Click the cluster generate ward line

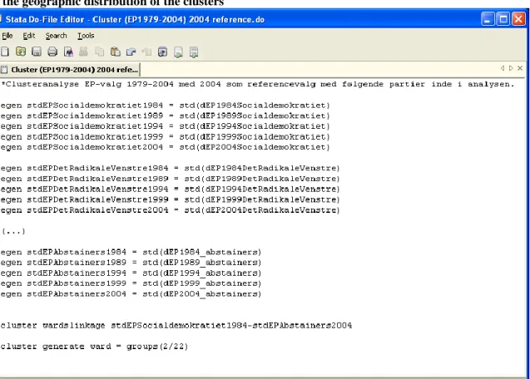[94, 347]
